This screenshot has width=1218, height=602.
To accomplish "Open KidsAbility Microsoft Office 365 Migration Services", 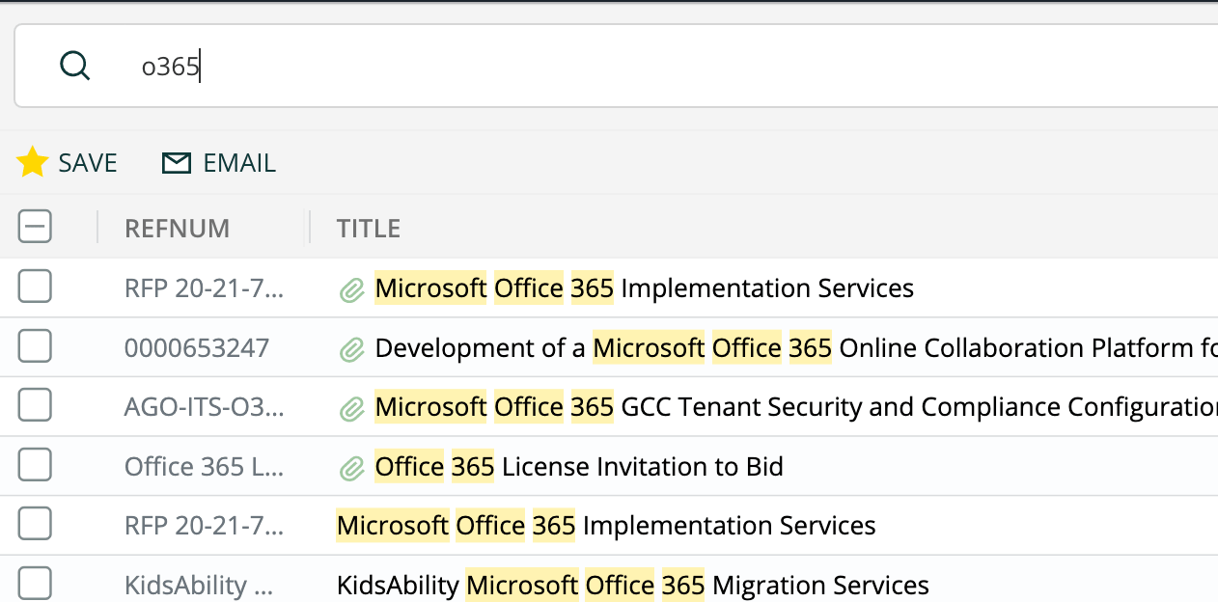I will pyautogui.click(x=632, y=585).
